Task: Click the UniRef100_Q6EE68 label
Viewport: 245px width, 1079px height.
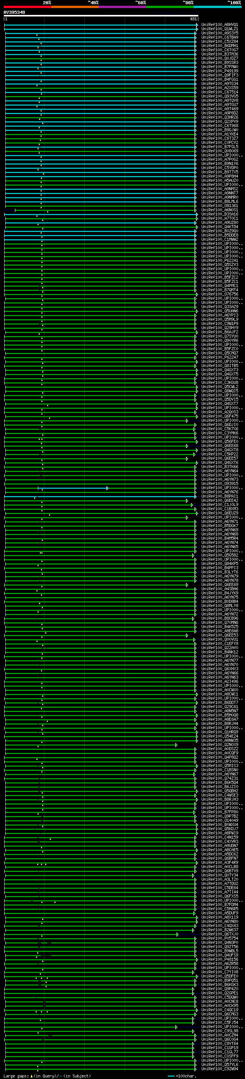Action: pyautogui.click(x=220, y=446)
